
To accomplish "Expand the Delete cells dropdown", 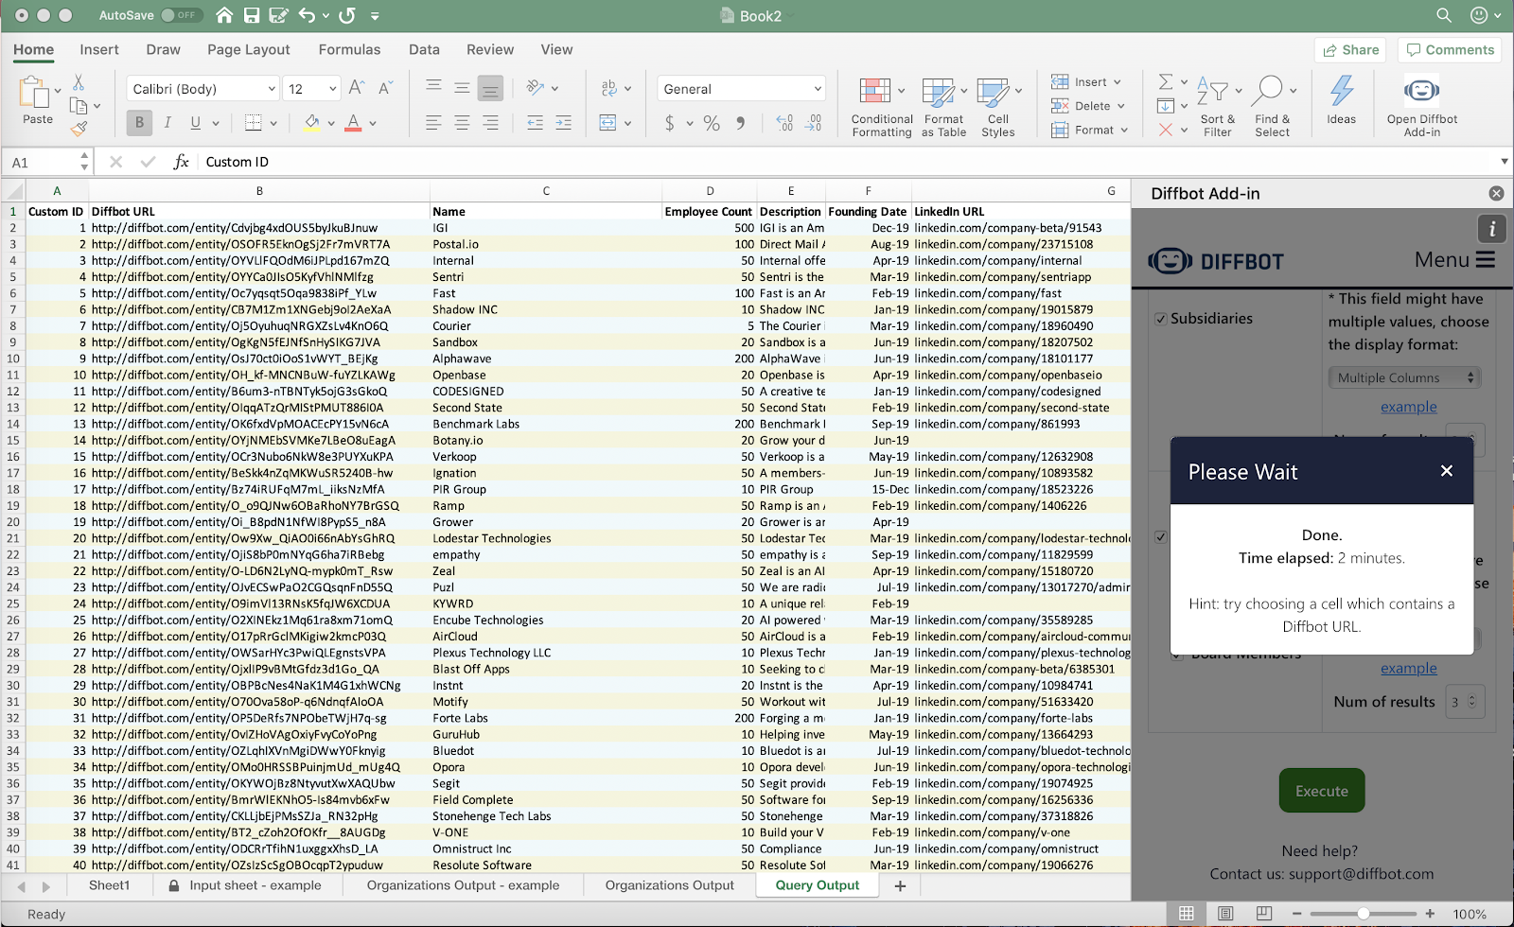I will 1121,106.
